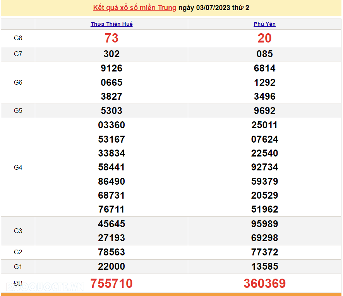Click the red G8 number 20
The height and width of the screenshot is (296, 343).
[x=264, y=38]
